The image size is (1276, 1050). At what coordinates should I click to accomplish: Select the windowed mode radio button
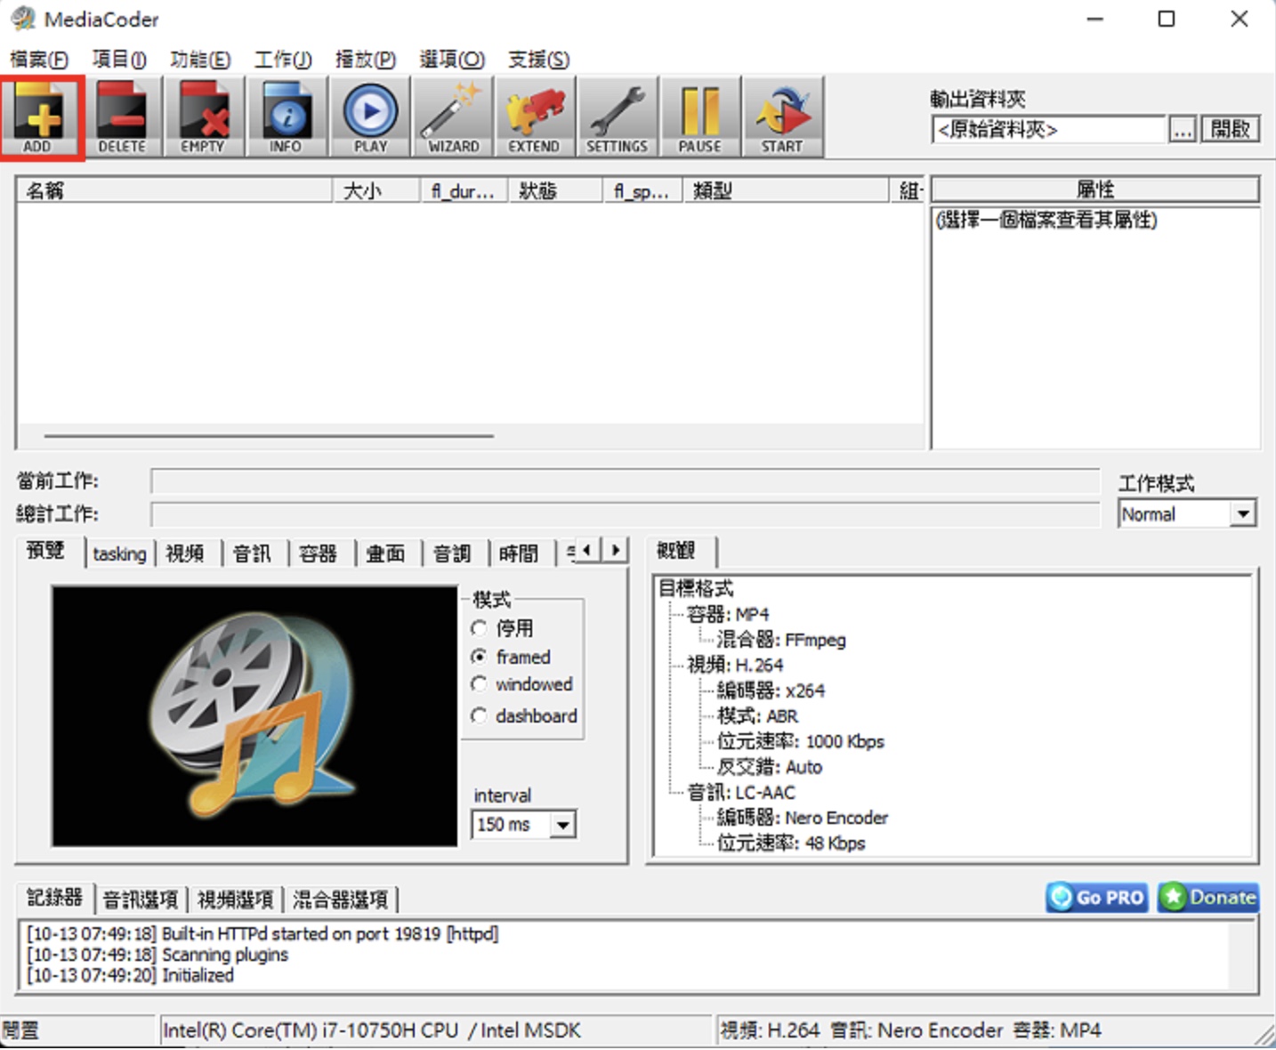pos(480,684)
